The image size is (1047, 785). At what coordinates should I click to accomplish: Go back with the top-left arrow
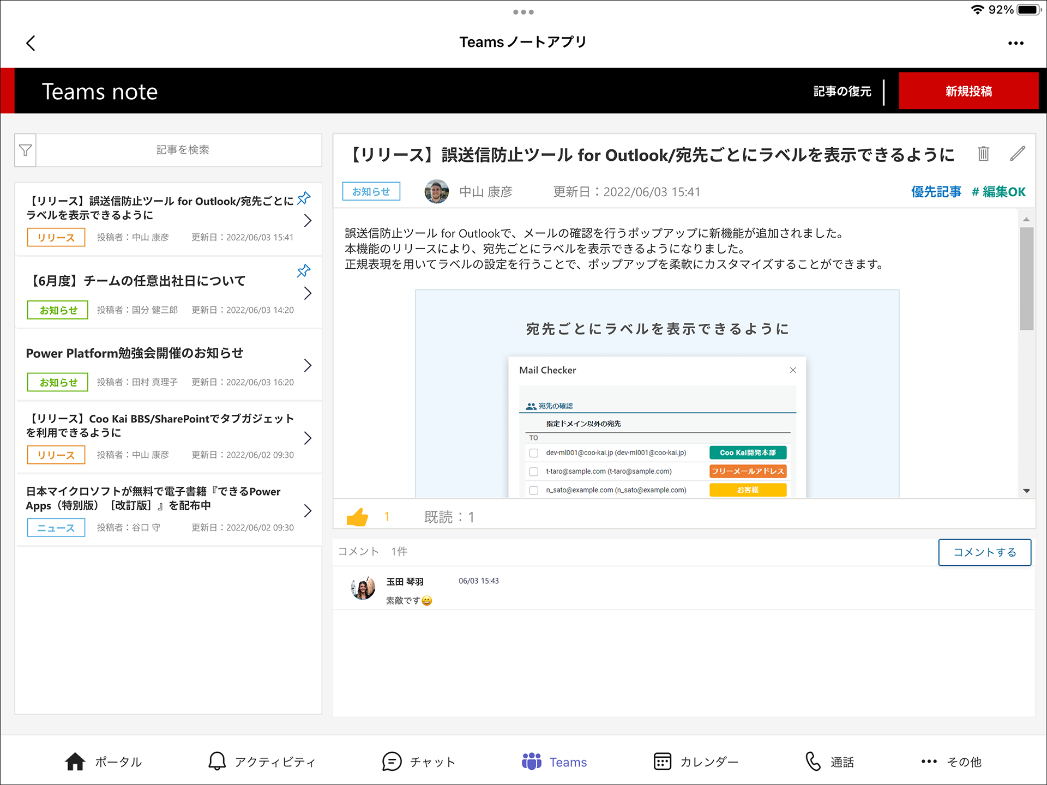tap(31, 43)
